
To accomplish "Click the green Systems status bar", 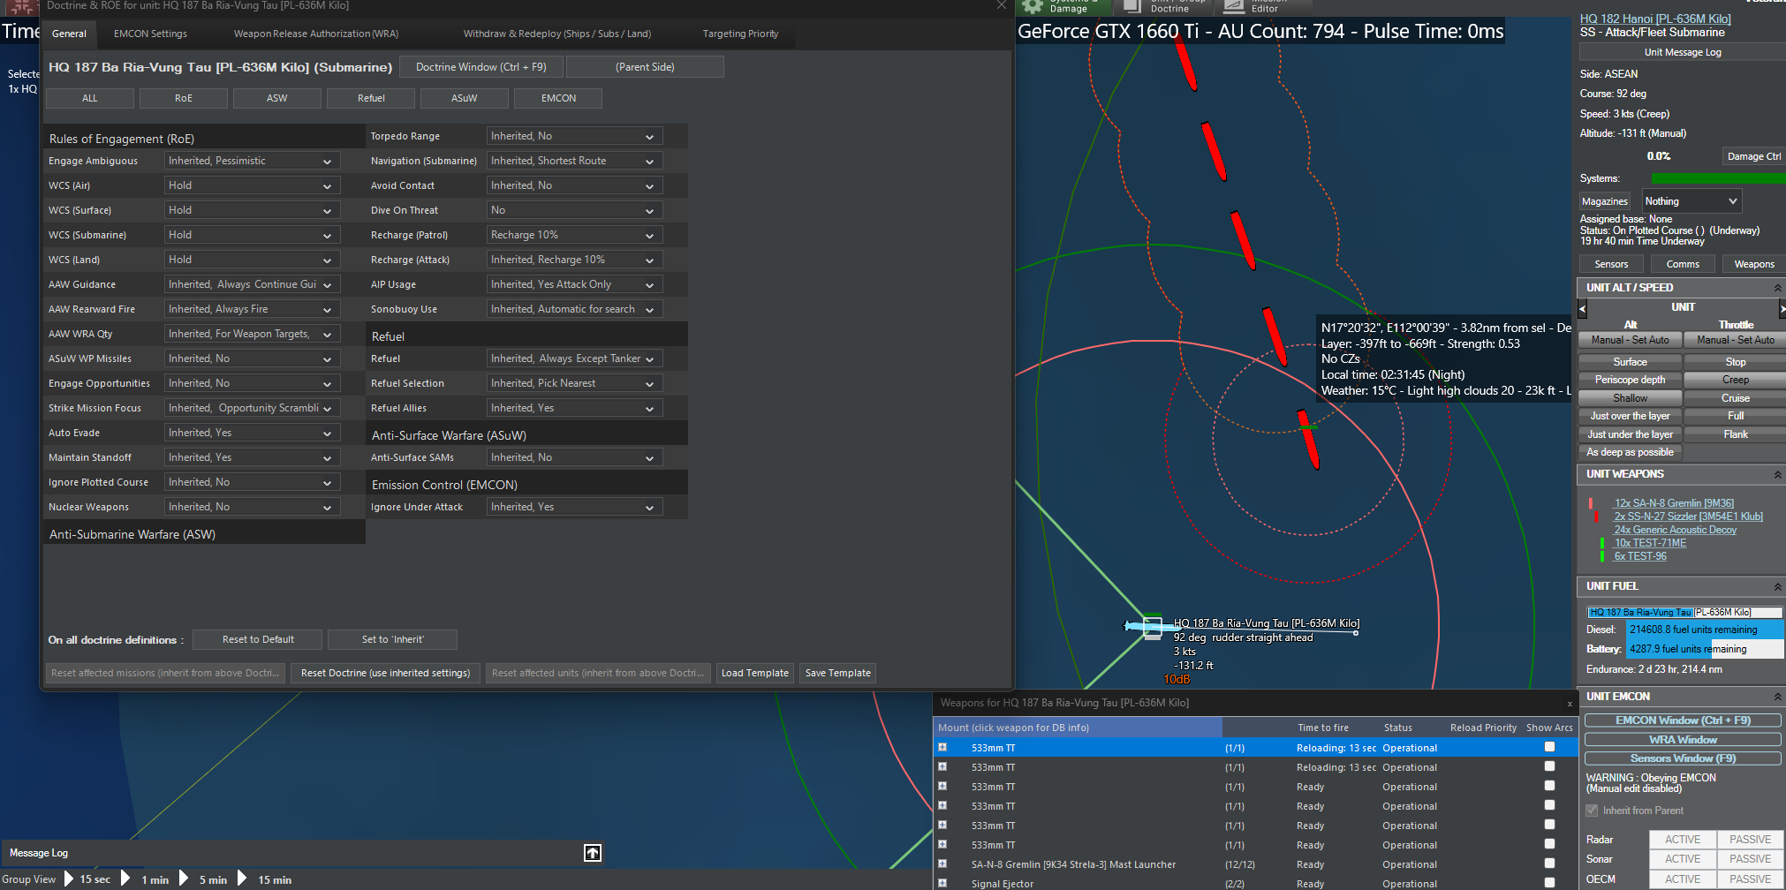I will 1718,178.
